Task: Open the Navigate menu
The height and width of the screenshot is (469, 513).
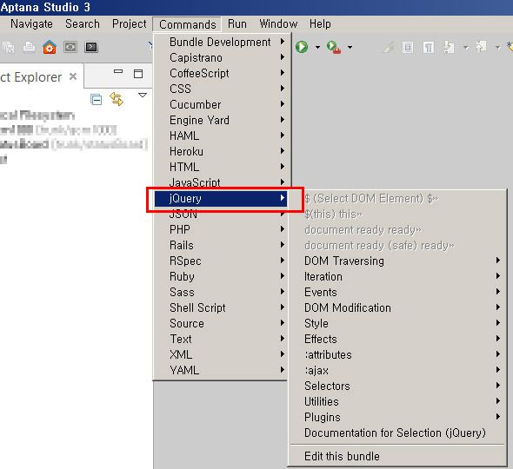Action: tap(31, 23)
